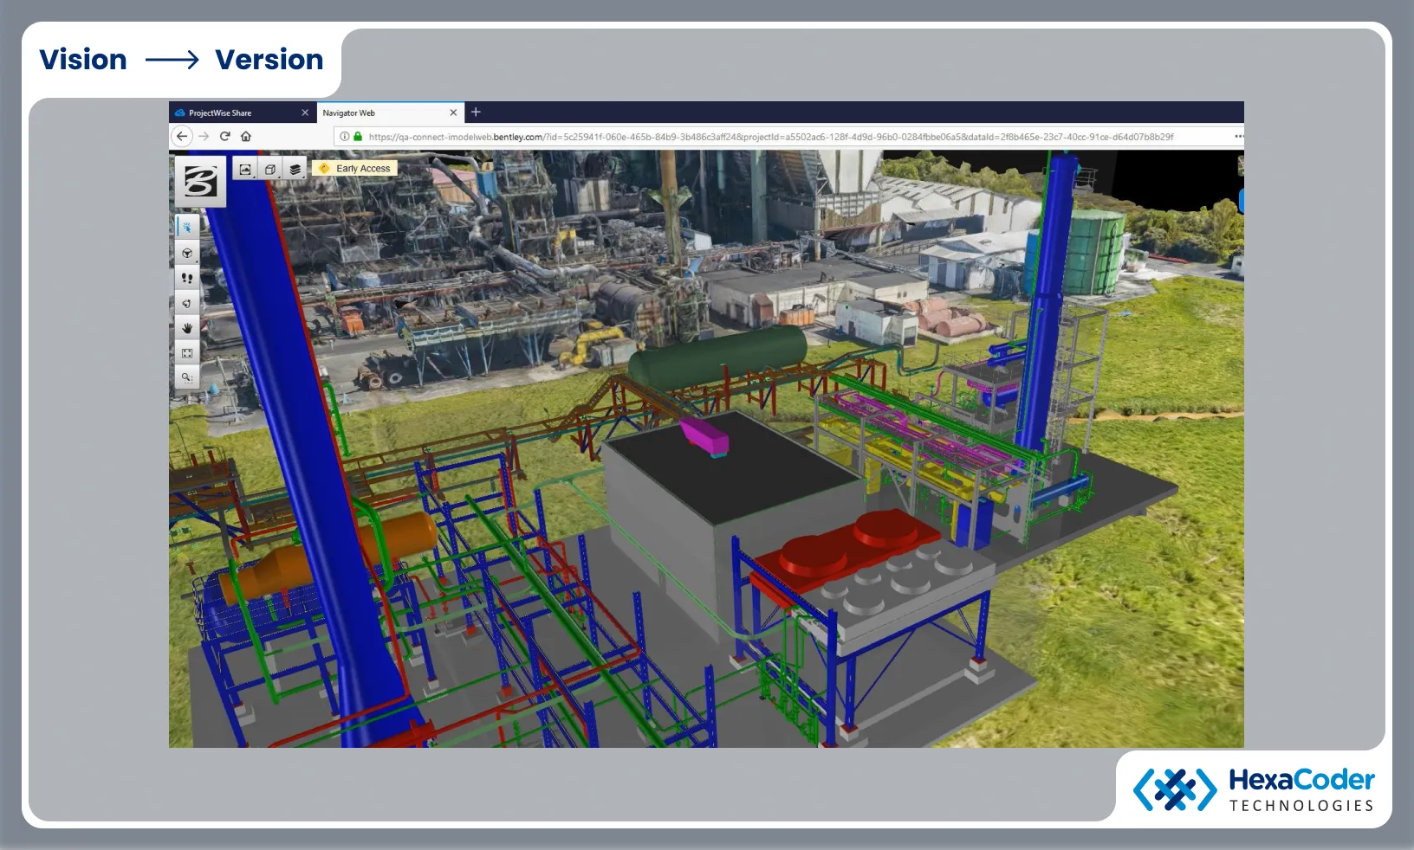1414x850 pixels.
Task: Open the browser overflow menu dots
Action: click(1237, 136)
